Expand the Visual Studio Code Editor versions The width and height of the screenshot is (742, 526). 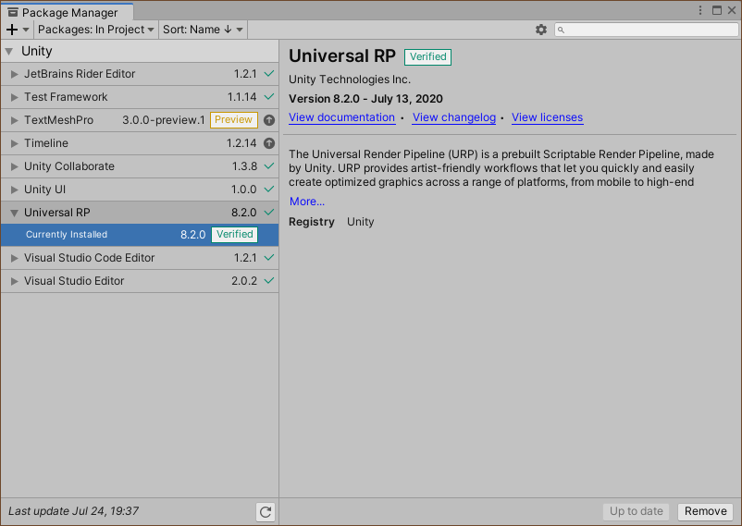(14, 258)
